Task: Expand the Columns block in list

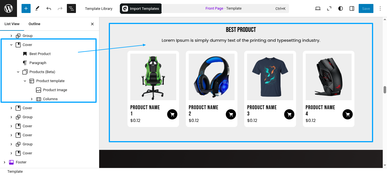Action: (x=32, y=99)
